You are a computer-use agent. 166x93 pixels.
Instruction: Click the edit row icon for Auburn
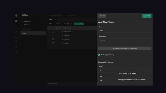53,43
